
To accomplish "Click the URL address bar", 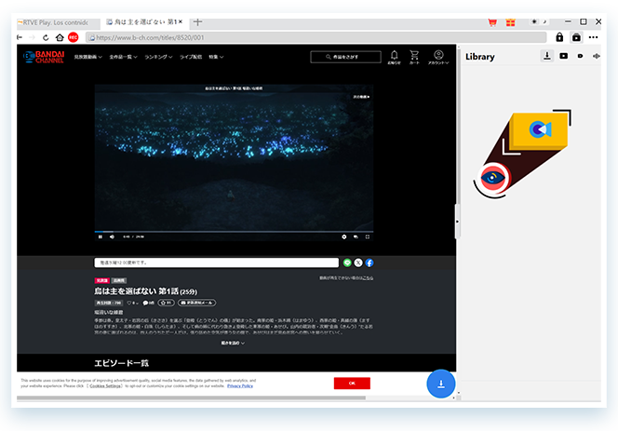I will (x=316, y=37).
